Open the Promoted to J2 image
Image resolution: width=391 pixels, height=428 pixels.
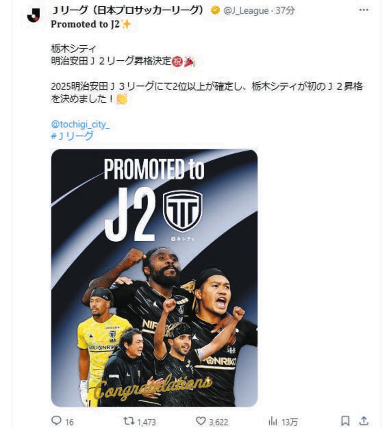(x=154, y=278)
